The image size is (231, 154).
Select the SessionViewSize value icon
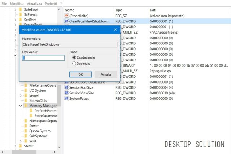point(66,93)
